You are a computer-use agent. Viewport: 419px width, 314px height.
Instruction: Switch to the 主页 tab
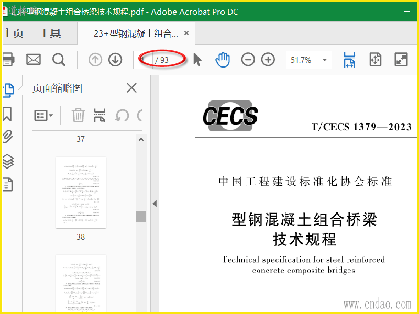pyautogui.click(x=13, y=33)
